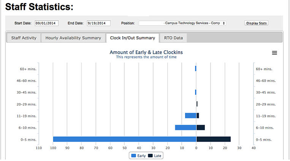Click the Late bar for 0-5 mins

point(213,139)
